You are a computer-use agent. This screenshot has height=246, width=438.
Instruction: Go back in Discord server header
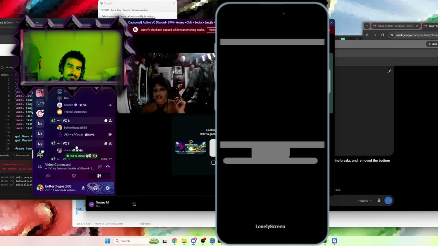tap(37, 23)
